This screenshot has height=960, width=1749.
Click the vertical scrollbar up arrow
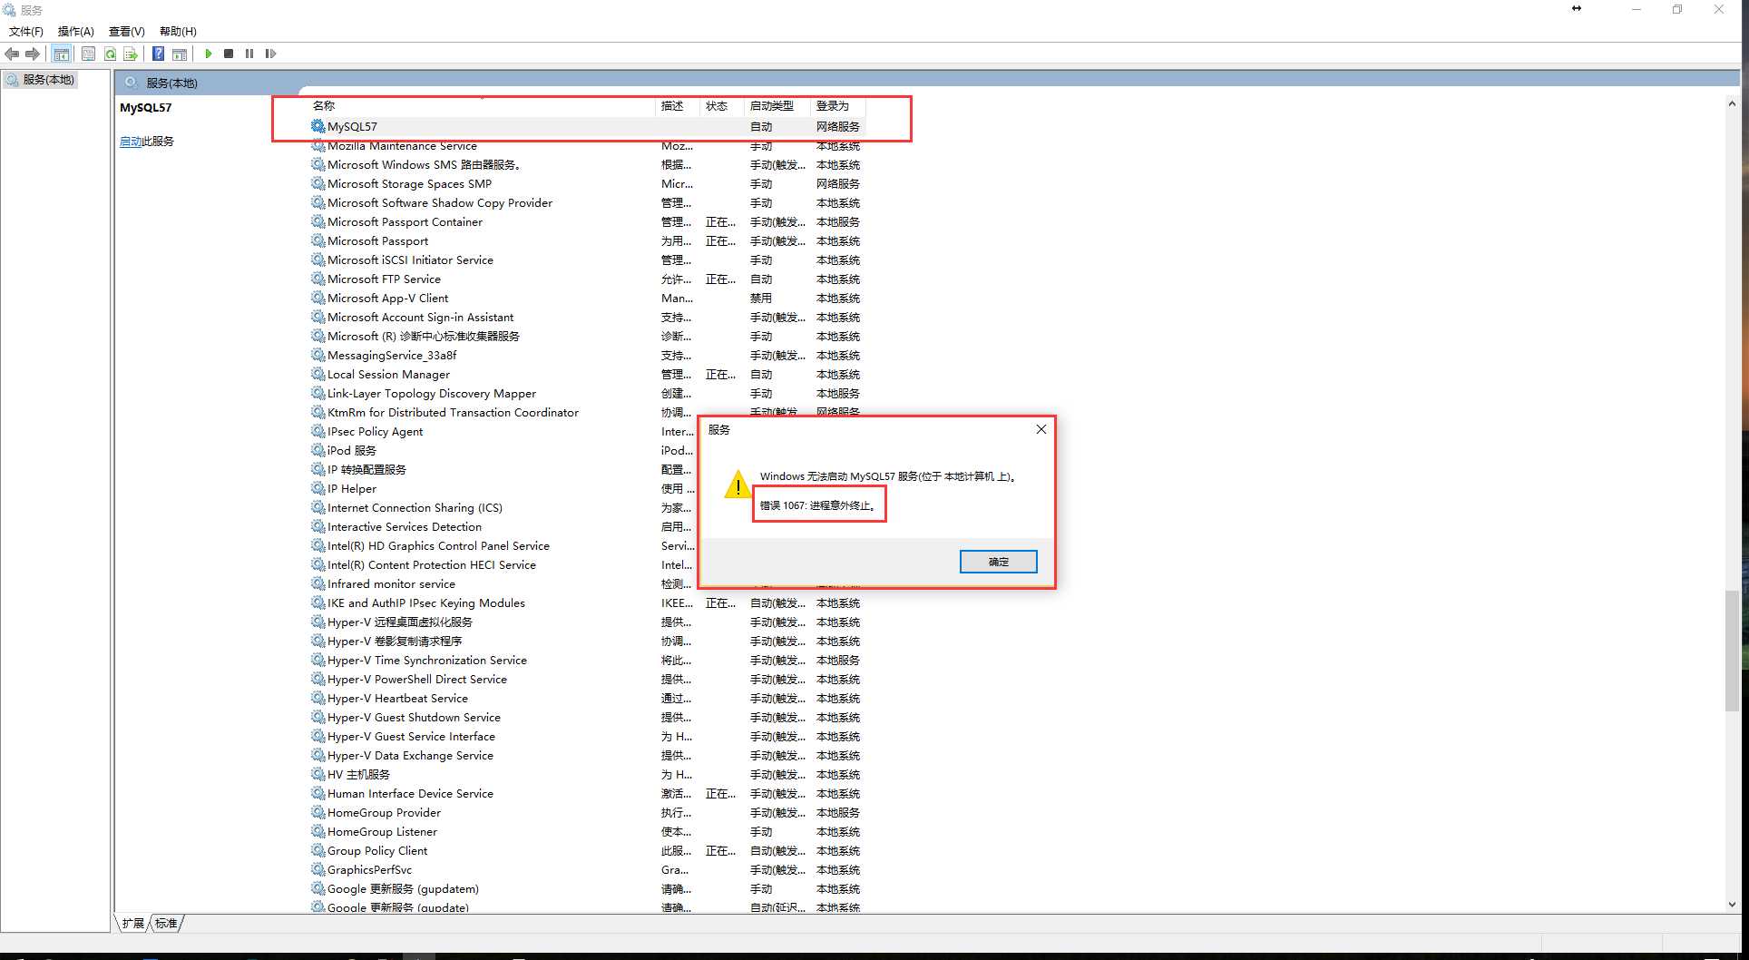point(1732,104)
